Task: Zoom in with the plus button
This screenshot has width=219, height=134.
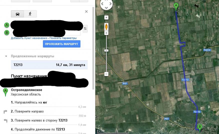Action: coord(106,33)
